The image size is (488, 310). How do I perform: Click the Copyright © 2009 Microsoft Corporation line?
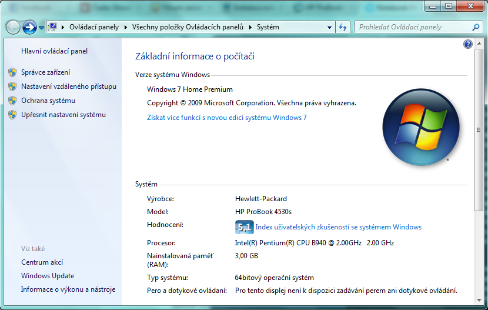coord(252,103)
